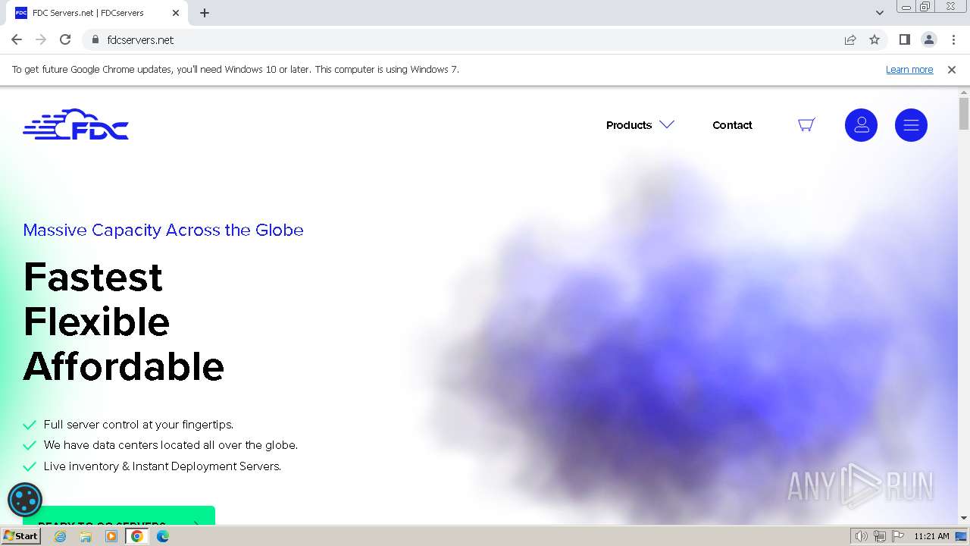Viewport: 970px width, 546px height.
Task: Expand the Products dropdown chevron
Action: [667, 124]
